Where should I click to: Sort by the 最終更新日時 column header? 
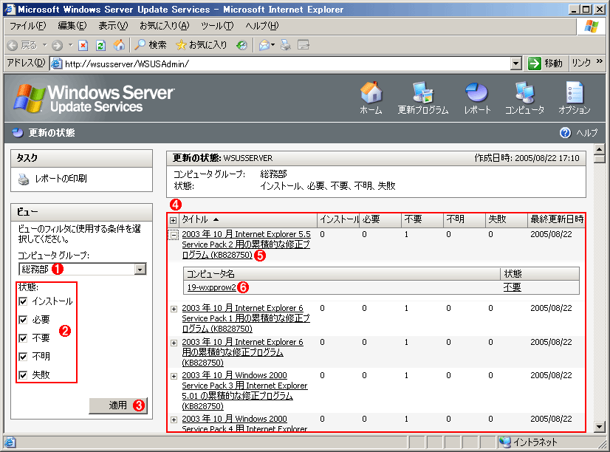[557, 220]
